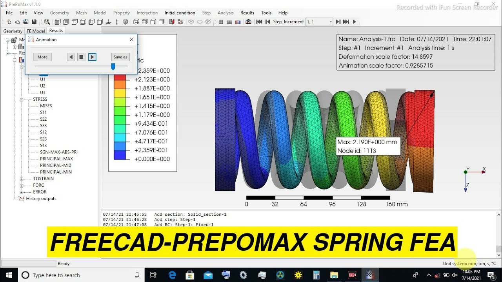502x282 pixels.
Task: Click the Vertical view arrow icon
Action: coord(117,22)
